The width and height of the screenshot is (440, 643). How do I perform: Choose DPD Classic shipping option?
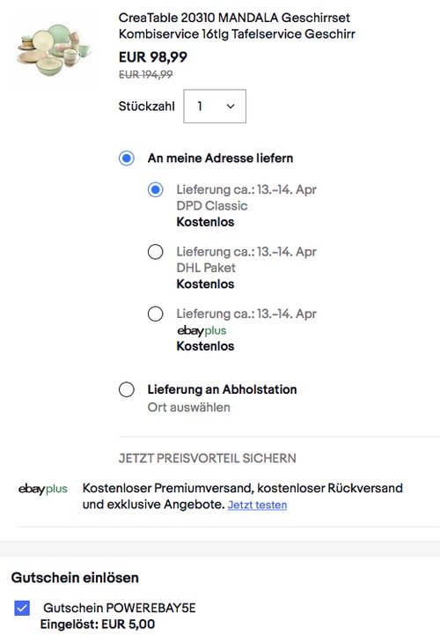pyautogui.click(x=155, y=190)
